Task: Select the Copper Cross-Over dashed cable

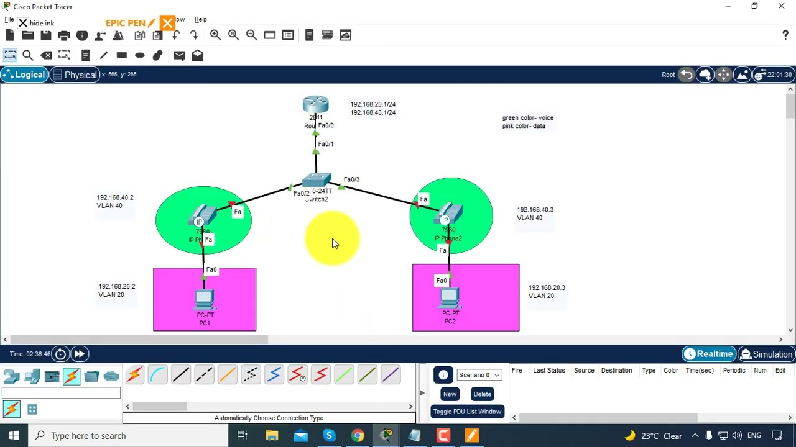Action: pyautogui.click(x=204, y=375)
